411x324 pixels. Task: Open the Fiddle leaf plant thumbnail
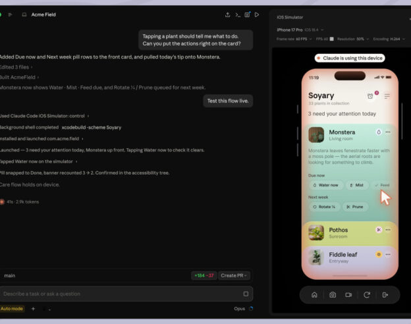316,257
